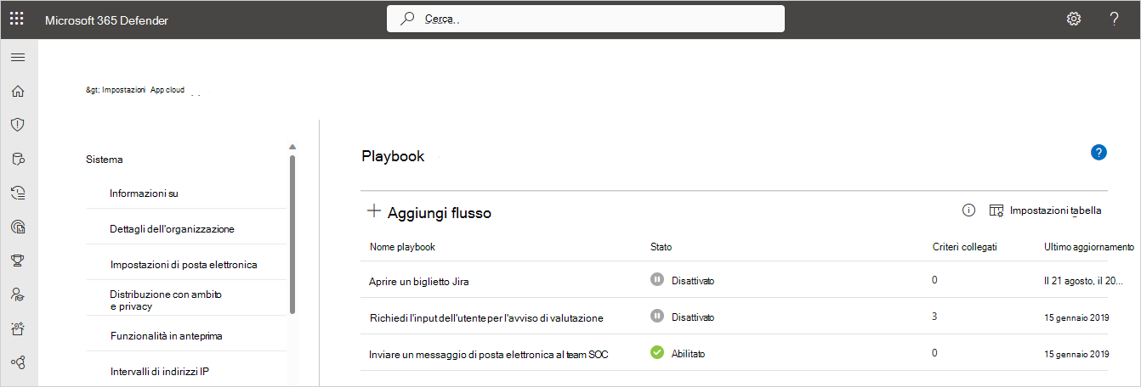The height and width of the screenshot is (387, 1141).
Task: Click the App cloud breadcrumb
Action: point(167,89)
